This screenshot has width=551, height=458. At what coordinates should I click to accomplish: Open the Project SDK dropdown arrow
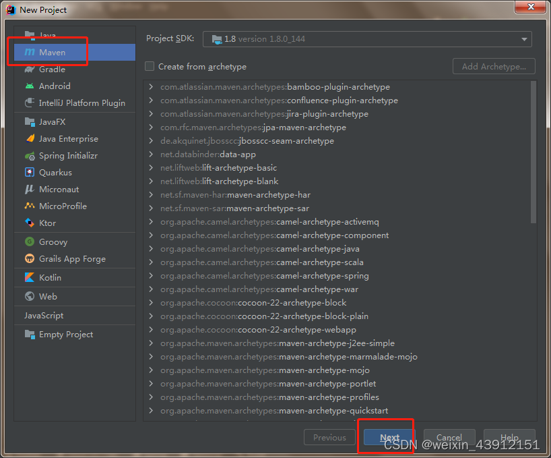[x=524, y=39]
